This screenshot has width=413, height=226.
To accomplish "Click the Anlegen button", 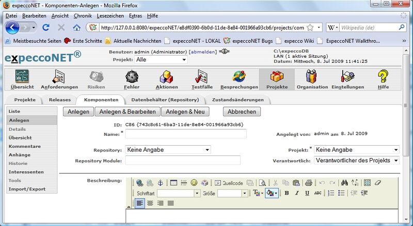I will tap(78, 112).
